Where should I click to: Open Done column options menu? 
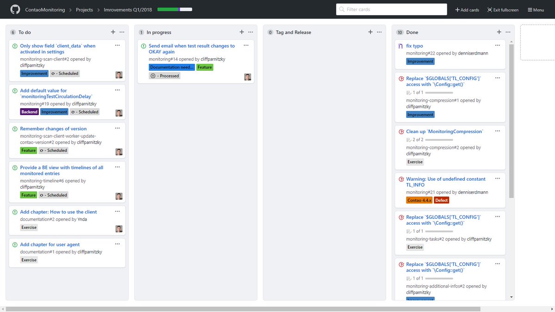(507, 32)
